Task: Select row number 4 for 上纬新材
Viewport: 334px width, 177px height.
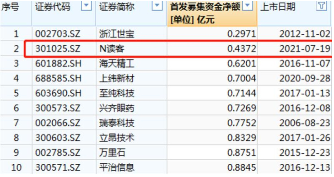Action: coord(16,78)
